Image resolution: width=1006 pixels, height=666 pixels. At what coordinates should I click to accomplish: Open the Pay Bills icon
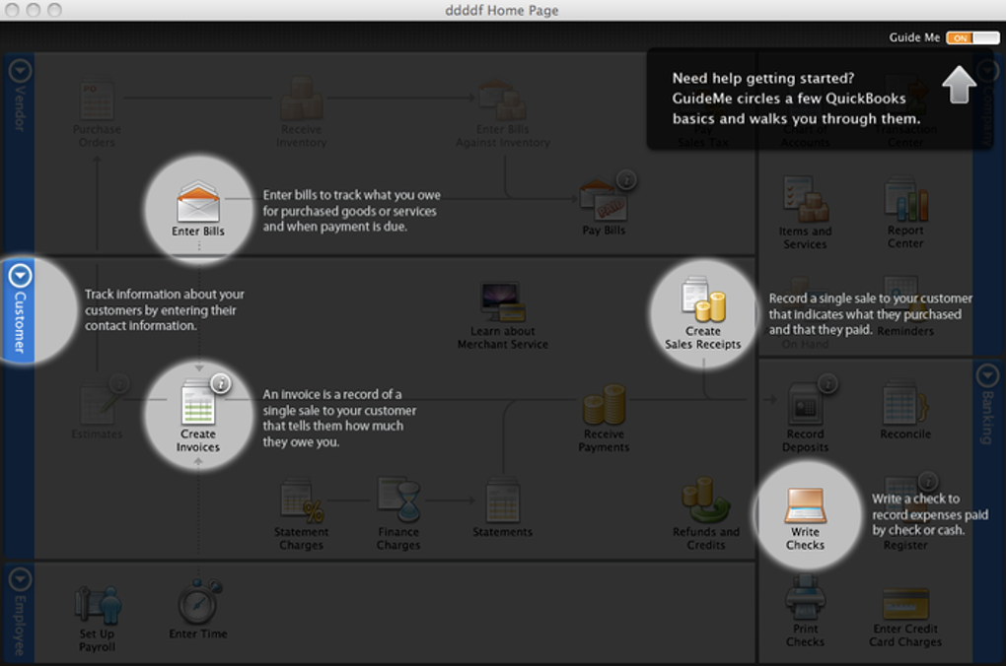603,201
